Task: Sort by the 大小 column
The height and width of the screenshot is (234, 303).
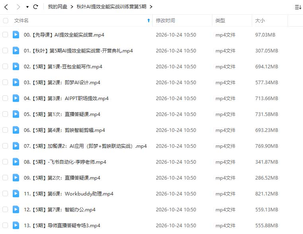Action: pyautogui.click(x=260, y=21)
